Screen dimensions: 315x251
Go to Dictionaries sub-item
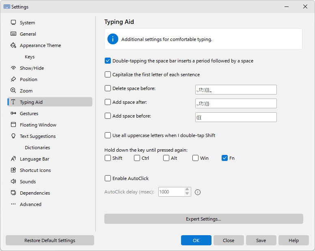(37, 148)
